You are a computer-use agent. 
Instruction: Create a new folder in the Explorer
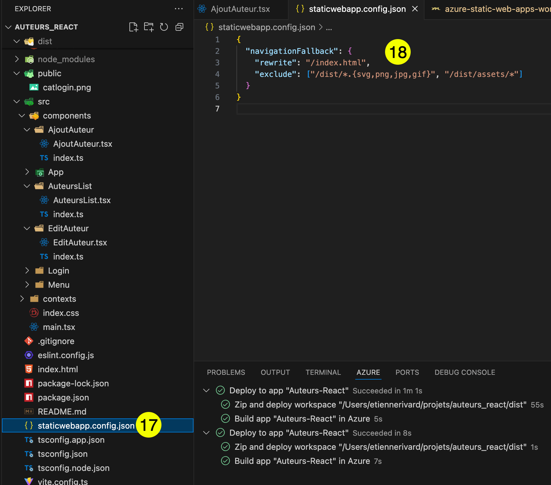[148, 27]
